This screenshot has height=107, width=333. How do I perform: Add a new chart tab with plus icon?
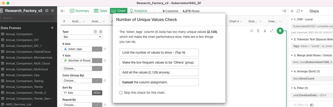click(x=64, y=21)
